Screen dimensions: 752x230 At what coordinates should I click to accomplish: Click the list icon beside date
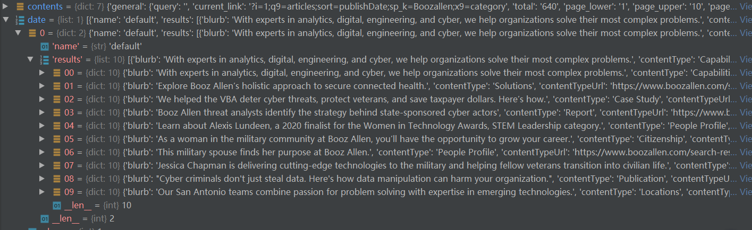(x=20, y=20)
